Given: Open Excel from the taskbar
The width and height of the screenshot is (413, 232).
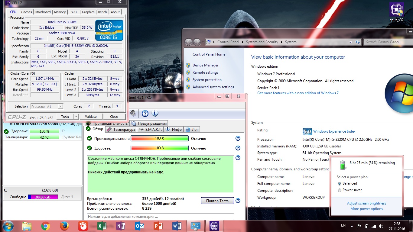Looking at the screenshot, I should 101,226.
